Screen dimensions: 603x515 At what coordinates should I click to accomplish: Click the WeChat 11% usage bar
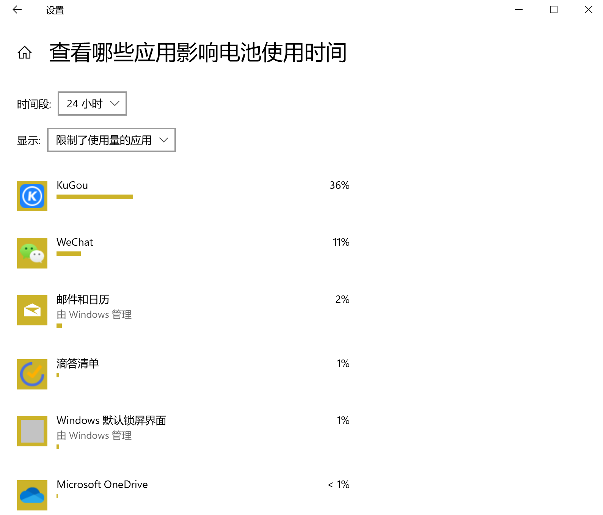click(69, 254)
